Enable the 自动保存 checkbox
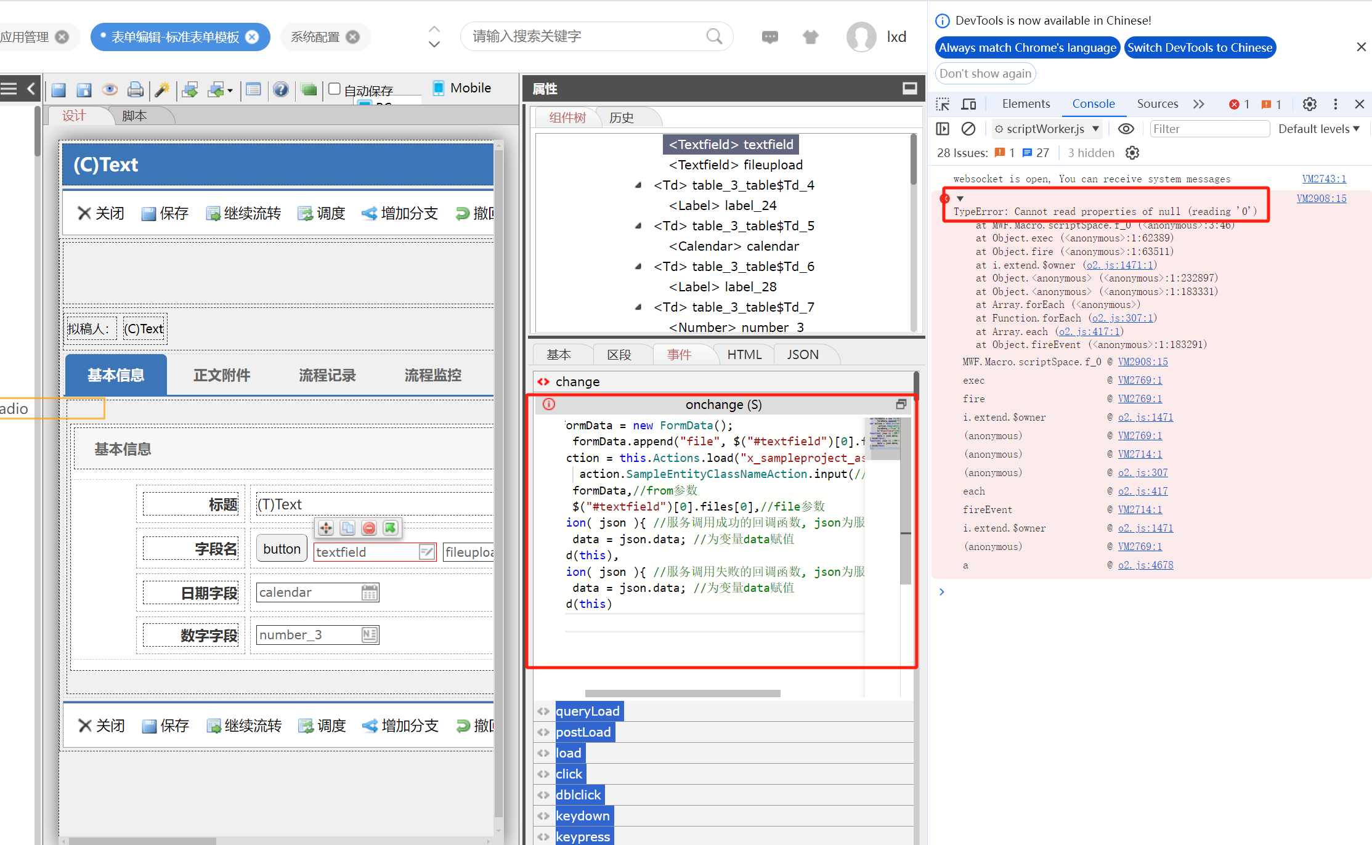This screenshot has width=1372, height=845. [x=335, y=89]
